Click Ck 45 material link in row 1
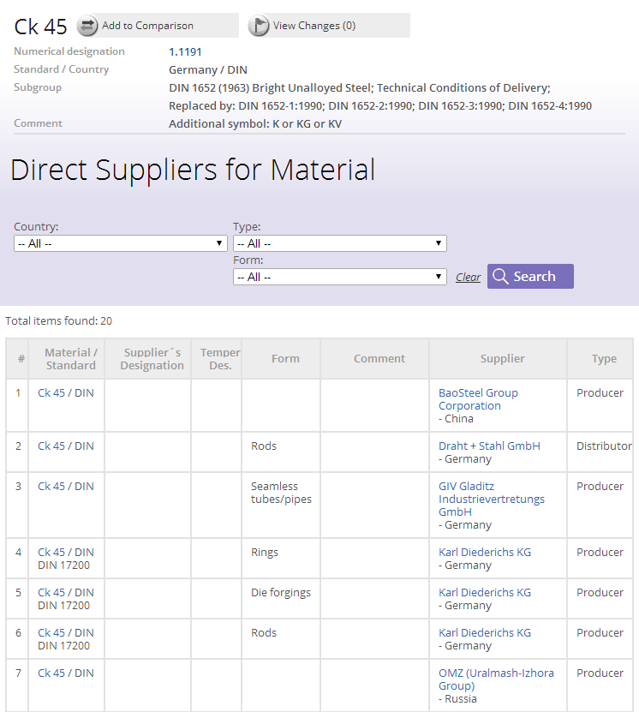 coord(51,392)
